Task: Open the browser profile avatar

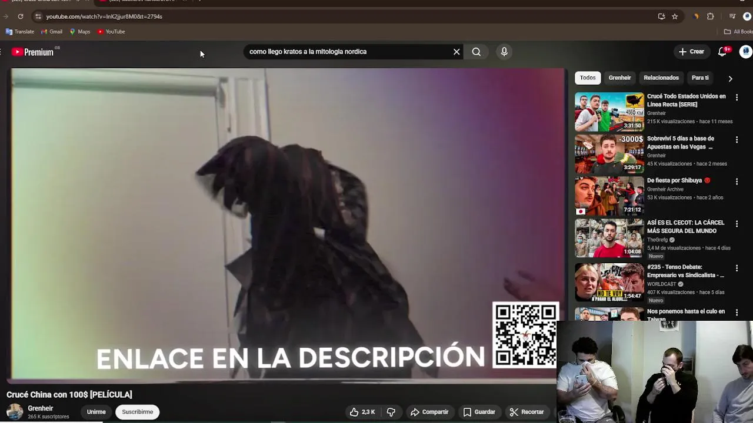Action: point(747,16)
